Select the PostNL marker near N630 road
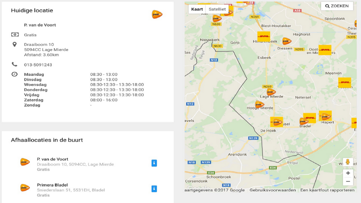The width and height of the screenshot is (361, 203). click(x=217, y=19)
